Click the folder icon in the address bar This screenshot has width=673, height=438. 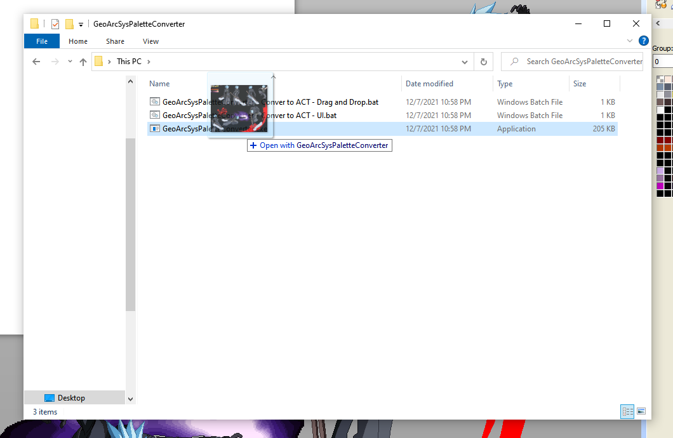[98, 62]
